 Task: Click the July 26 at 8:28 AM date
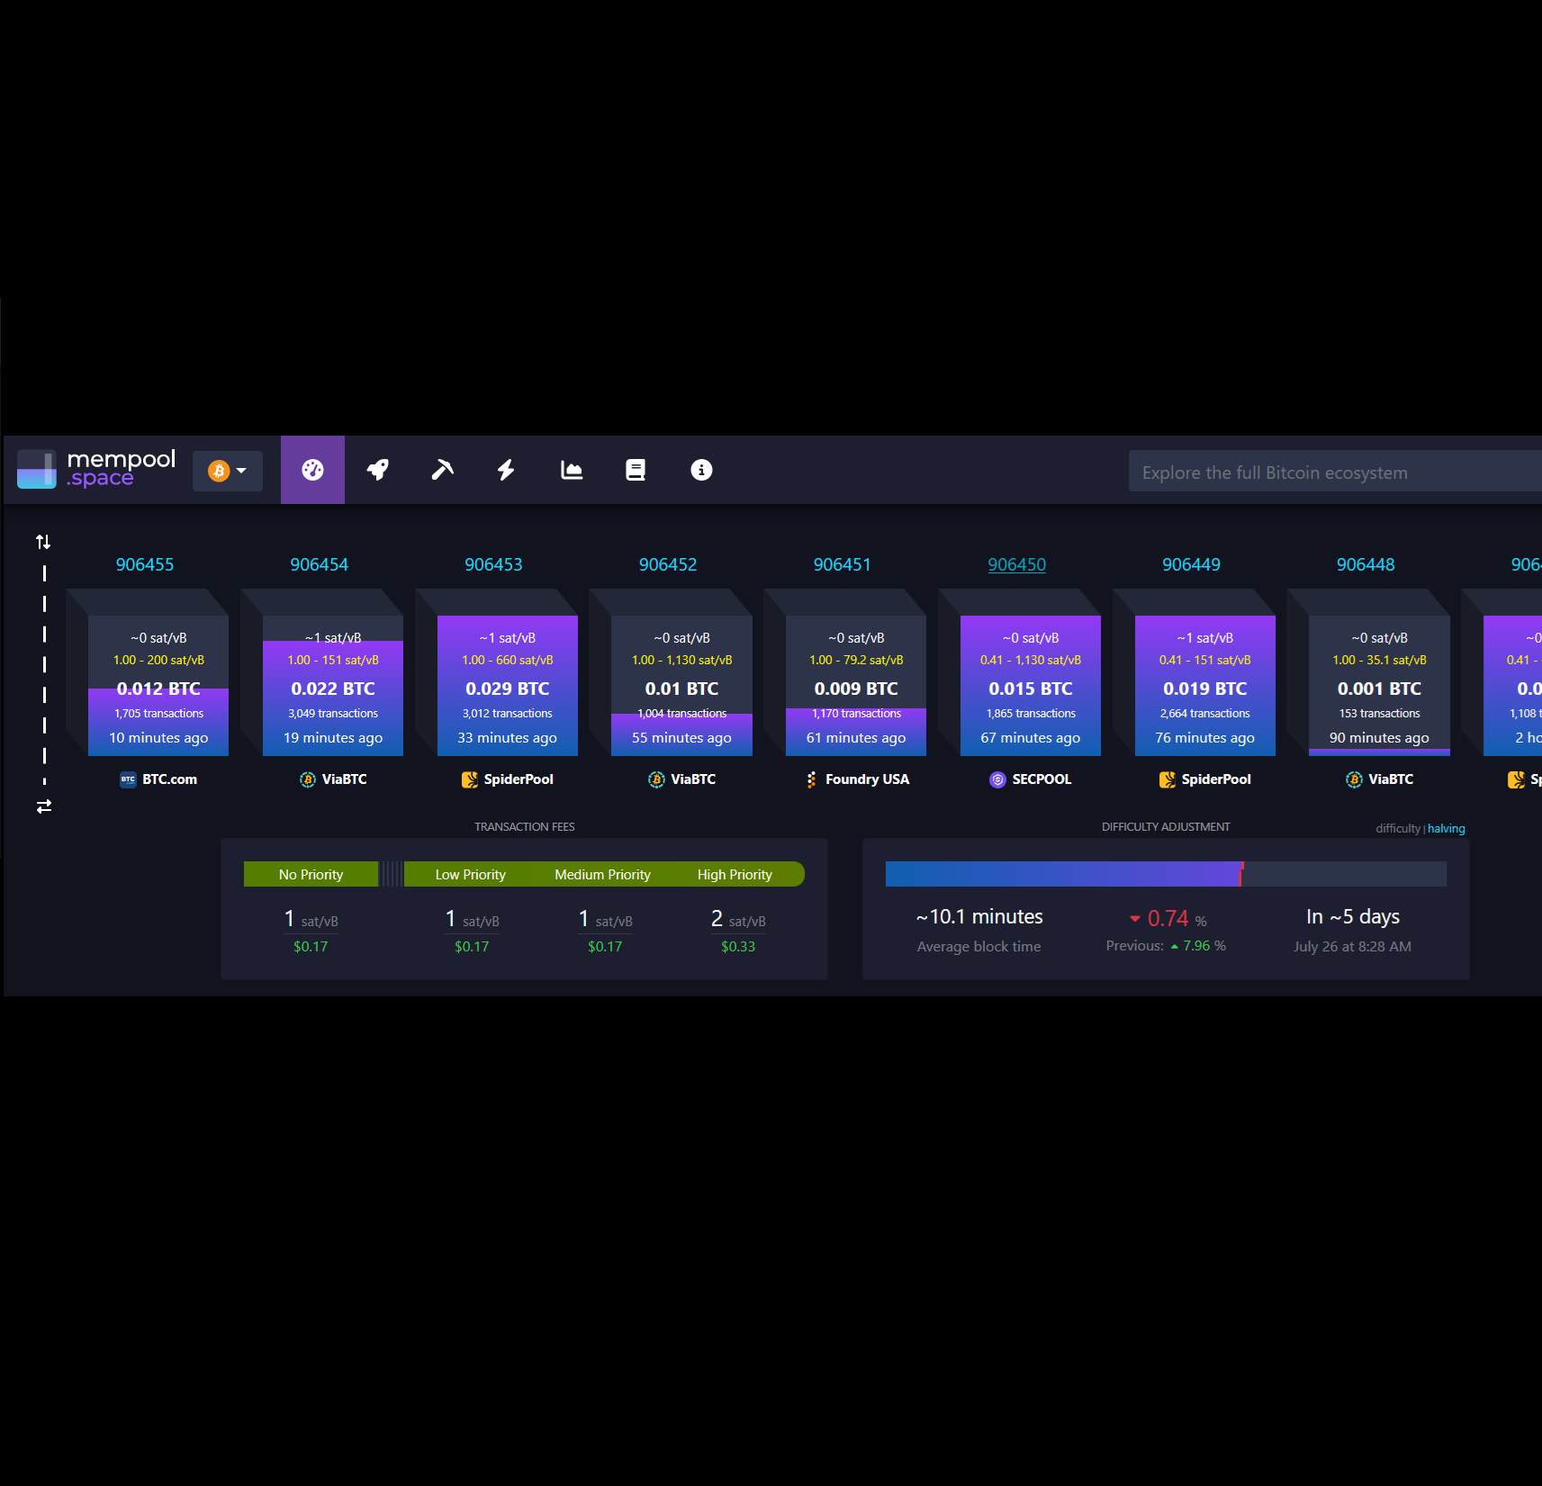1353,946
